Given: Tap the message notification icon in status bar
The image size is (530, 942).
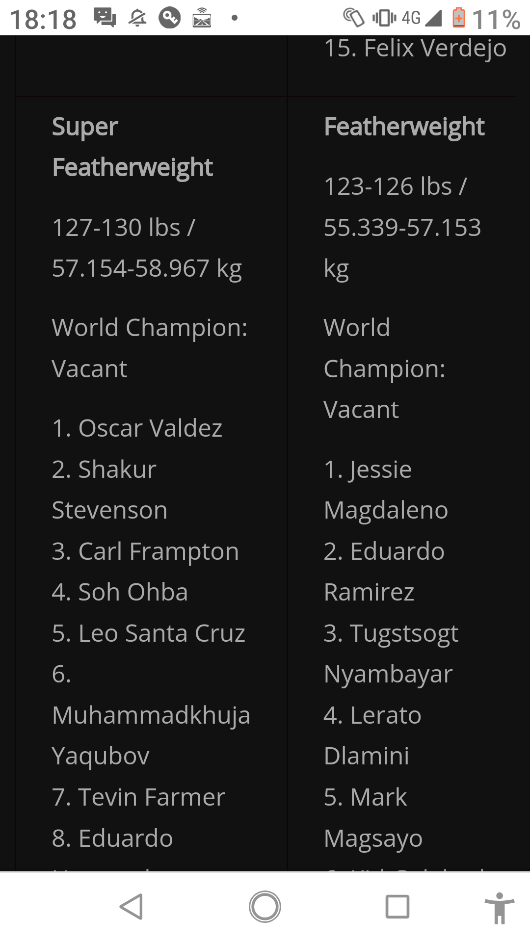Looking at the screenshot, I should pos(105,18).
